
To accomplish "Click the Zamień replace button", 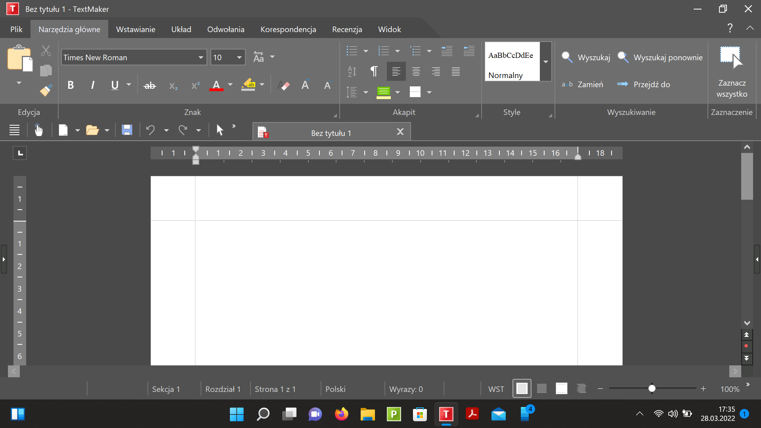I will (x=583, y=84).
